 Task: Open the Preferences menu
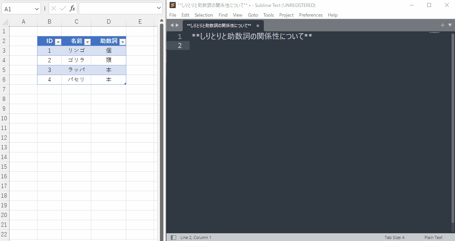[311, 15]
